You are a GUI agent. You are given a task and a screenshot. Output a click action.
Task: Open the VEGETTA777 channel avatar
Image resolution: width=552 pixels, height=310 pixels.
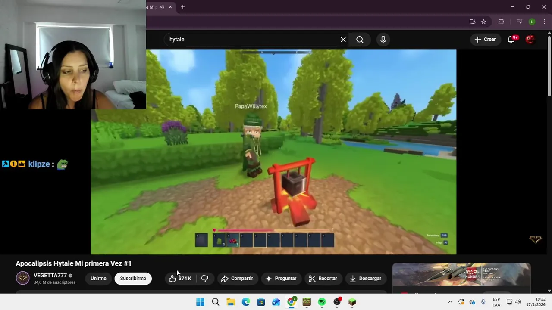pyautogui.click(x=23, y=278)
